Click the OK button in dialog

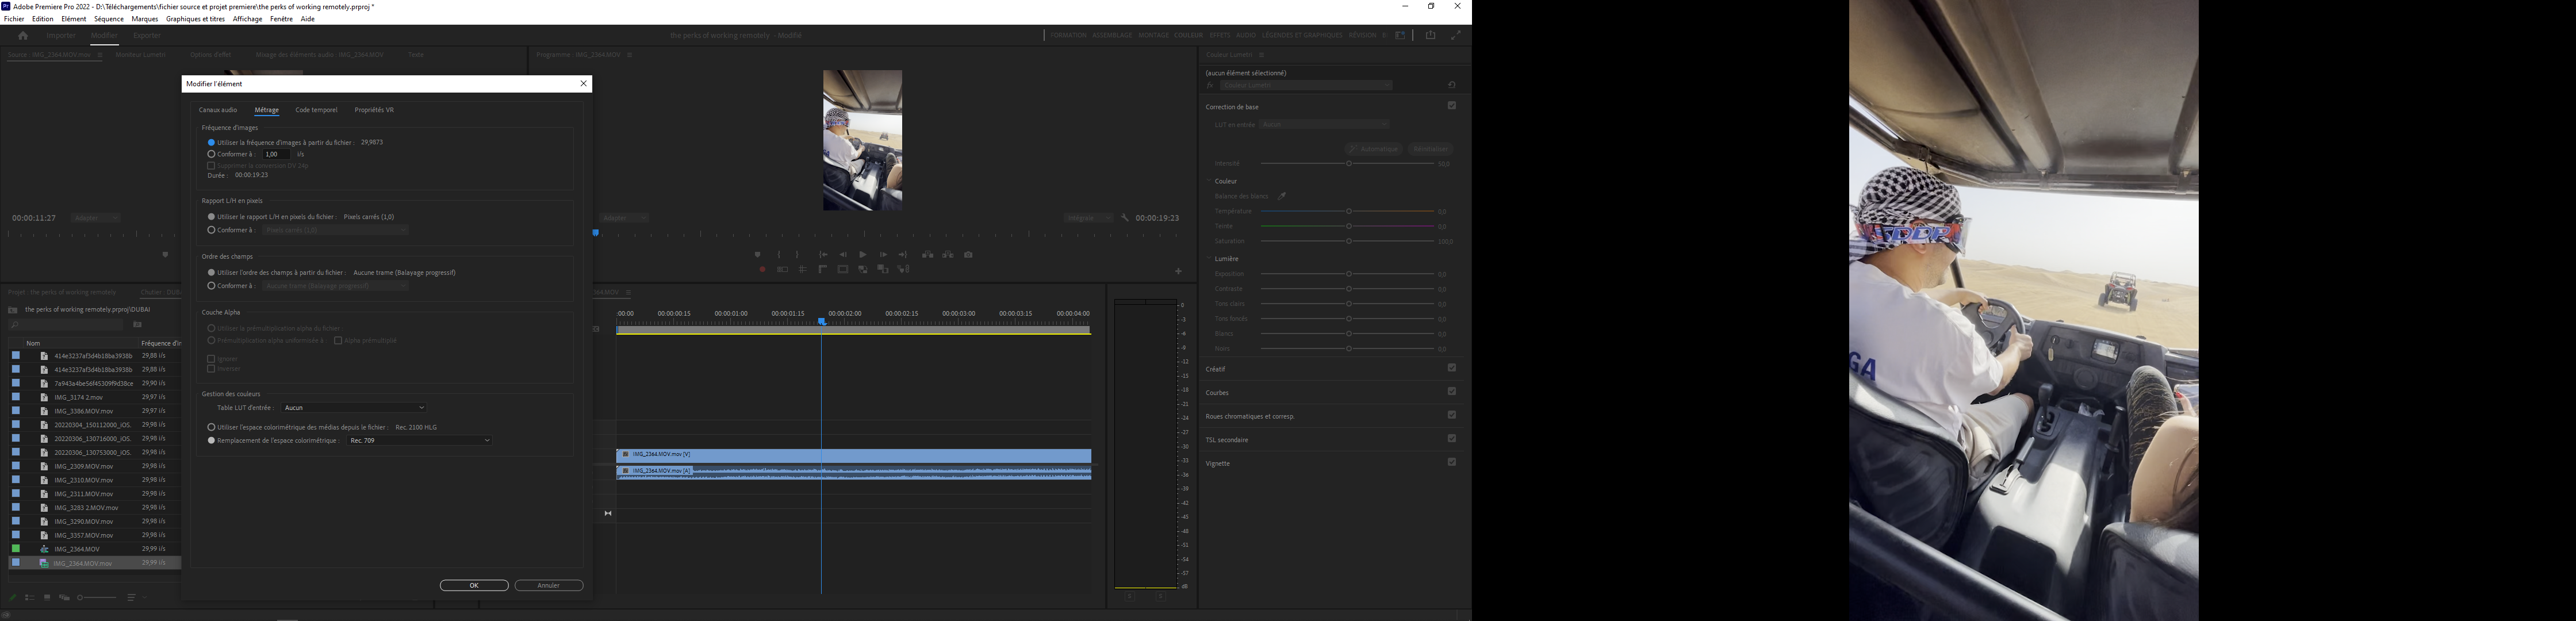[x=474, y=586]
